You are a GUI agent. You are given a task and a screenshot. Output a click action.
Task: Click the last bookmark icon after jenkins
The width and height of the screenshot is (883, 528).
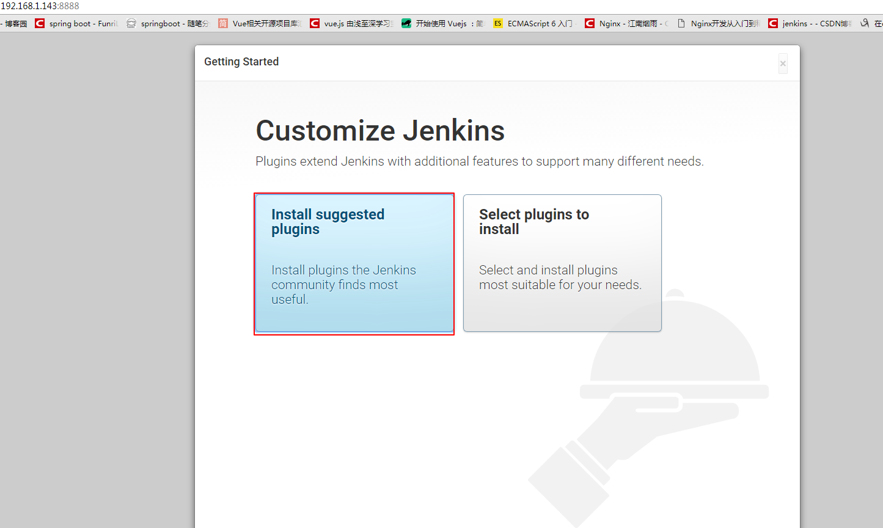coord(865,23)
